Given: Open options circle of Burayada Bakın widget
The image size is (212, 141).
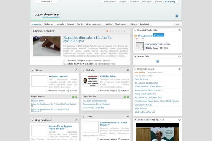Looking at the screenshot, I should 179,69.
